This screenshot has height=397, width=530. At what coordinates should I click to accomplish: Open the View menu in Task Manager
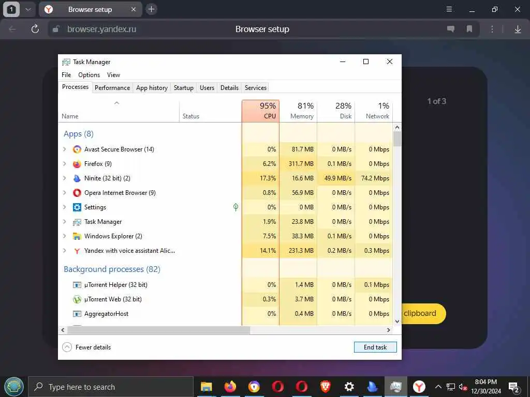(113, 75)
